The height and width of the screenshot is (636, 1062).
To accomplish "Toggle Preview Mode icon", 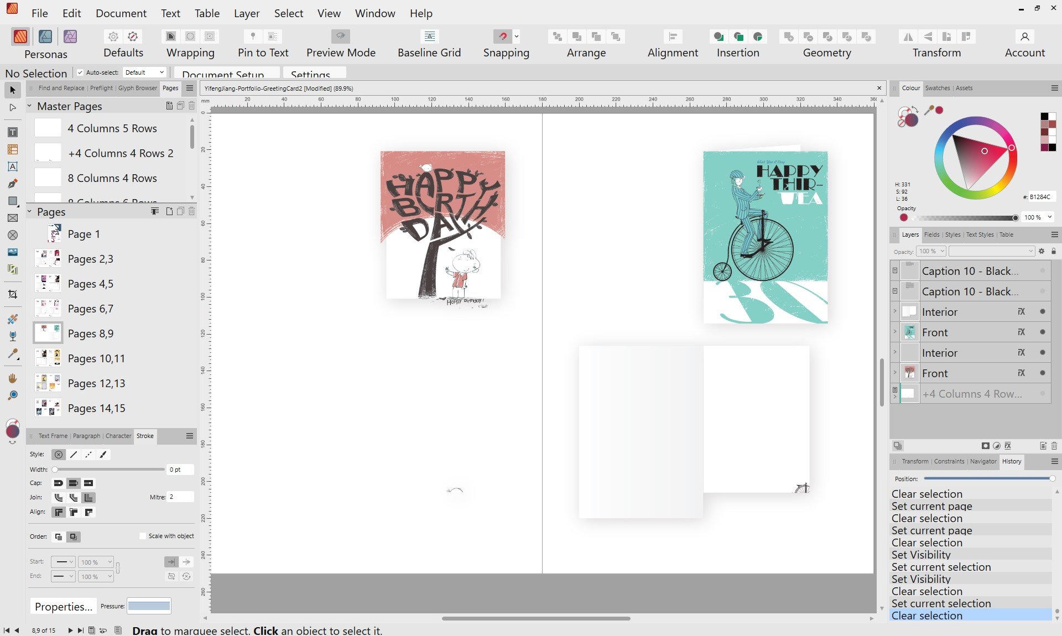I will 341,37.
